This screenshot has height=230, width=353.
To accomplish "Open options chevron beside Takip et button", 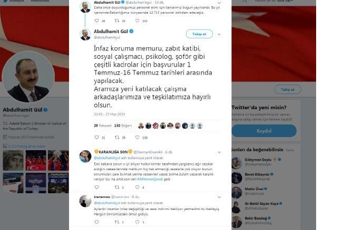I will (219, 34).
